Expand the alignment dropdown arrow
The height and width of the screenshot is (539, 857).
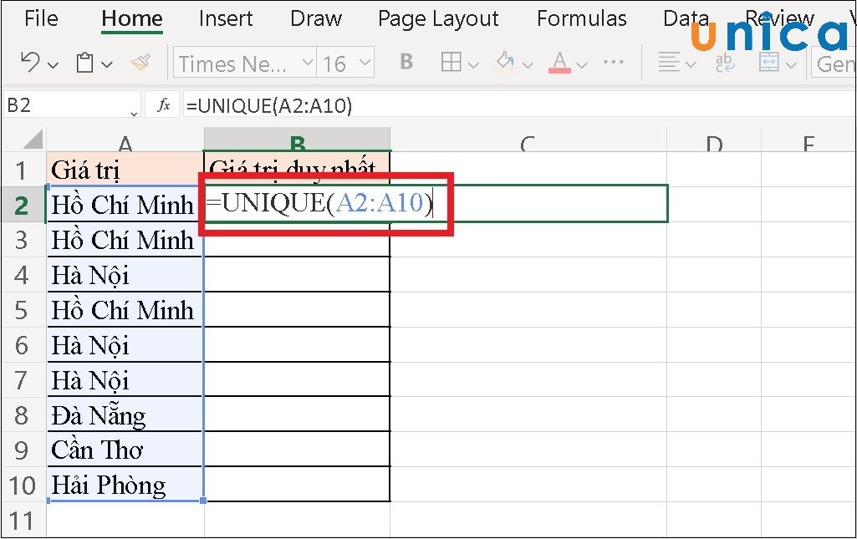point(691,65)
